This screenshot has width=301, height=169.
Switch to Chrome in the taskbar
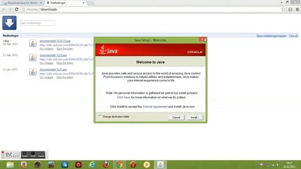[x=119, y=165]
